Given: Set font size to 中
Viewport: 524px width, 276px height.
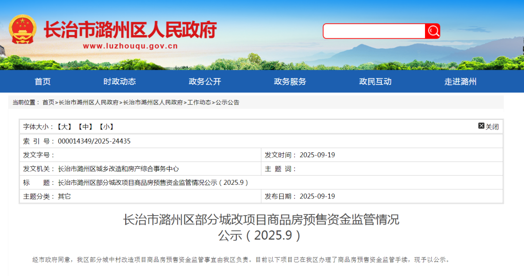Looking at the screenshot, I should [x=85, y=127].
